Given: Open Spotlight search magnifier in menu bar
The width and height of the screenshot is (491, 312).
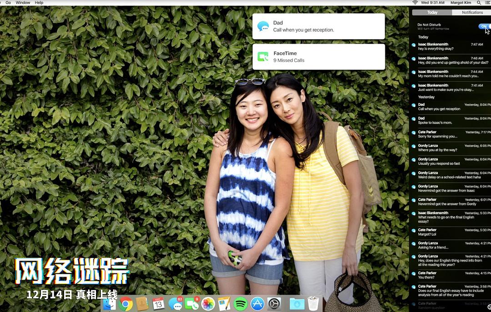Looking at the screenshot, I should (479, 3).
